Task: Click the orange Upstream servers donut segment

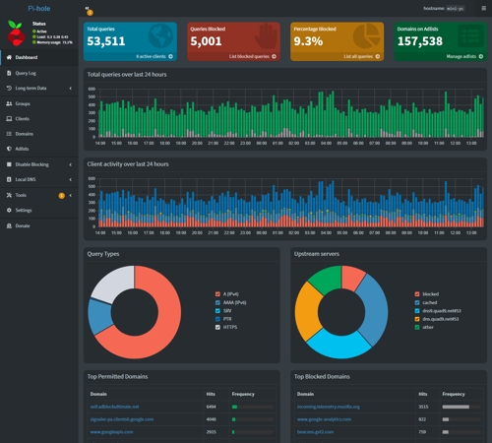Action: [x=308, y=312]
